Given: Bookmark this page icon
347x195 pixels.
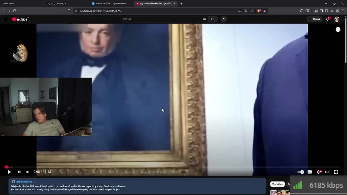Looking at the screenshot, I should click(69, 11).
